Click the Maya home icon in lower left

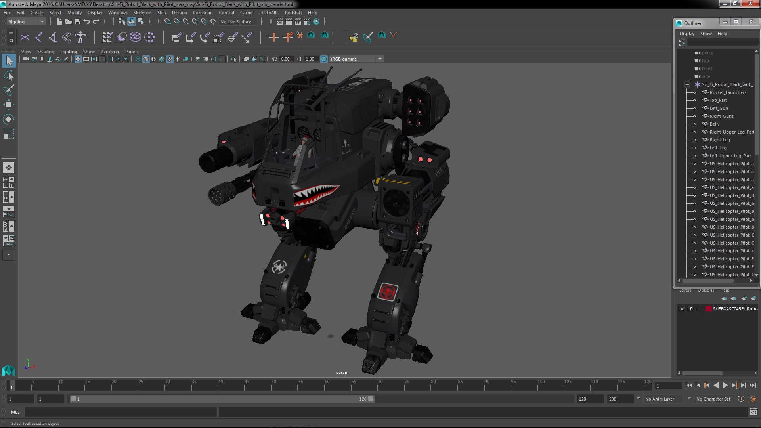coord(8,370)
